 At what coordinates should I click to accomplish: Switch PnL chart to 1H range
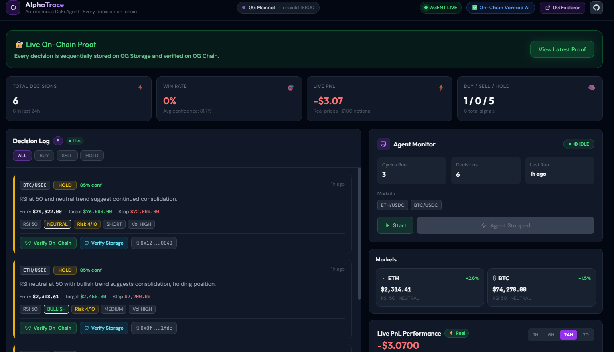[536, 335]
